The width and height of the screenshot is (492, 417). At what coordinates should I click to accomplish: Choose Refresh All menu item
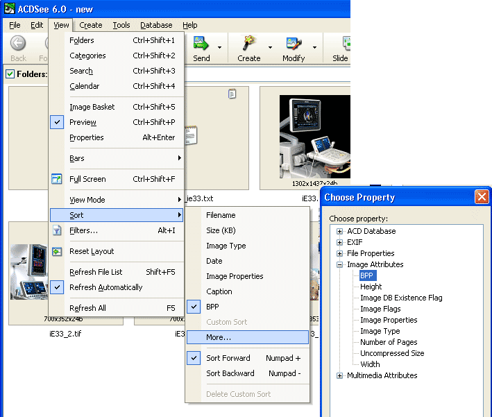click(x=117, y=308)
